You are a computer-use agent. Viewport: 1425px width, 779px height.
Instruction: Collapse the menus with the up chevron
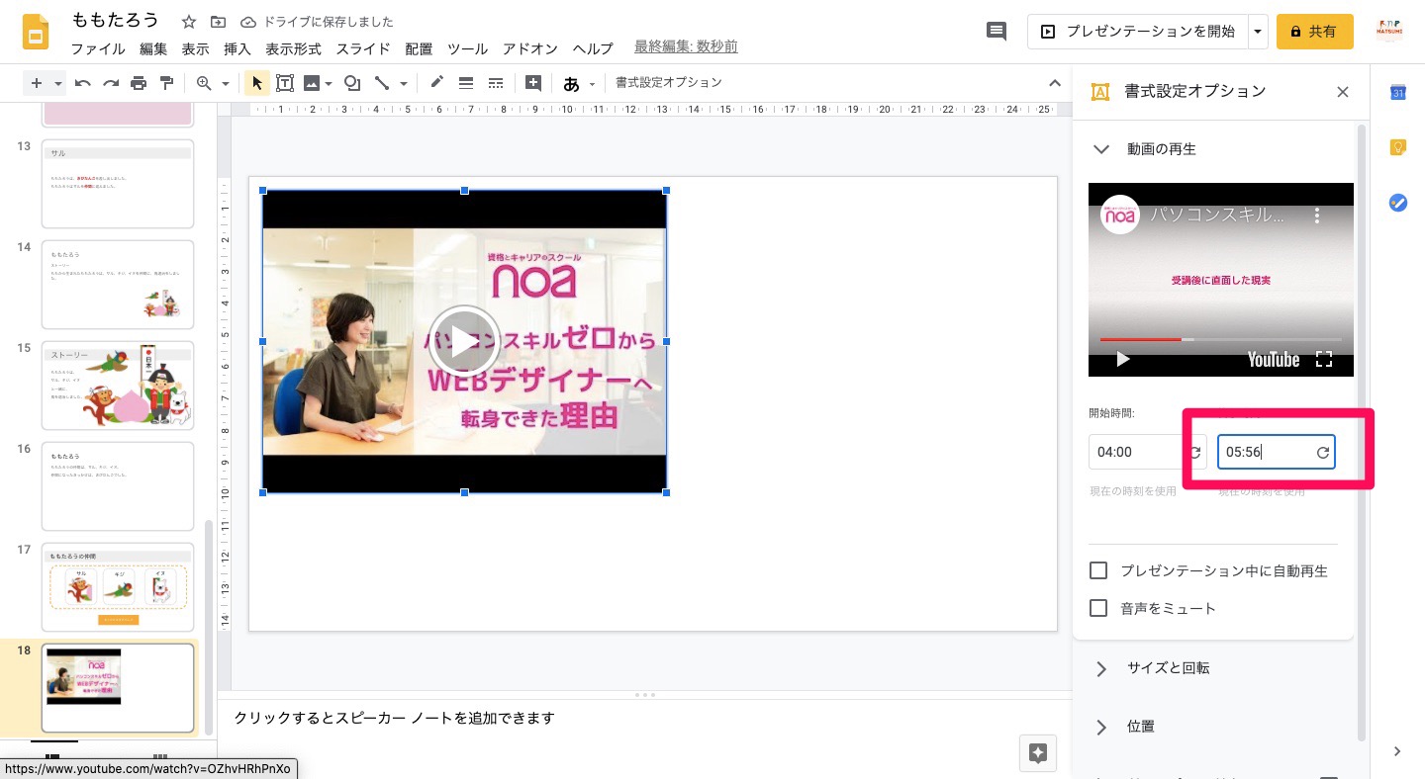click(x=1054, y=83)
